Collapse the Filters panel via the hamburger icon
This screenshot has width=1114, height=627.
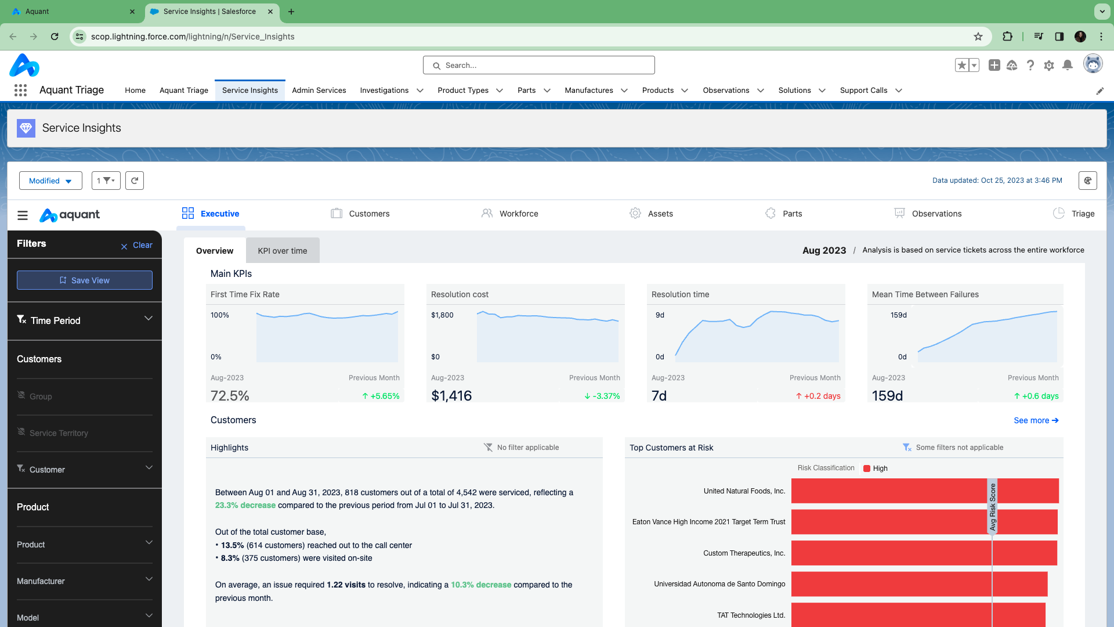pos(22,215)
